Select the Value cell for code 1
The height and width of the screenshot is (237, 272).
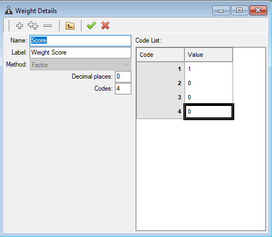click(209, 69)
